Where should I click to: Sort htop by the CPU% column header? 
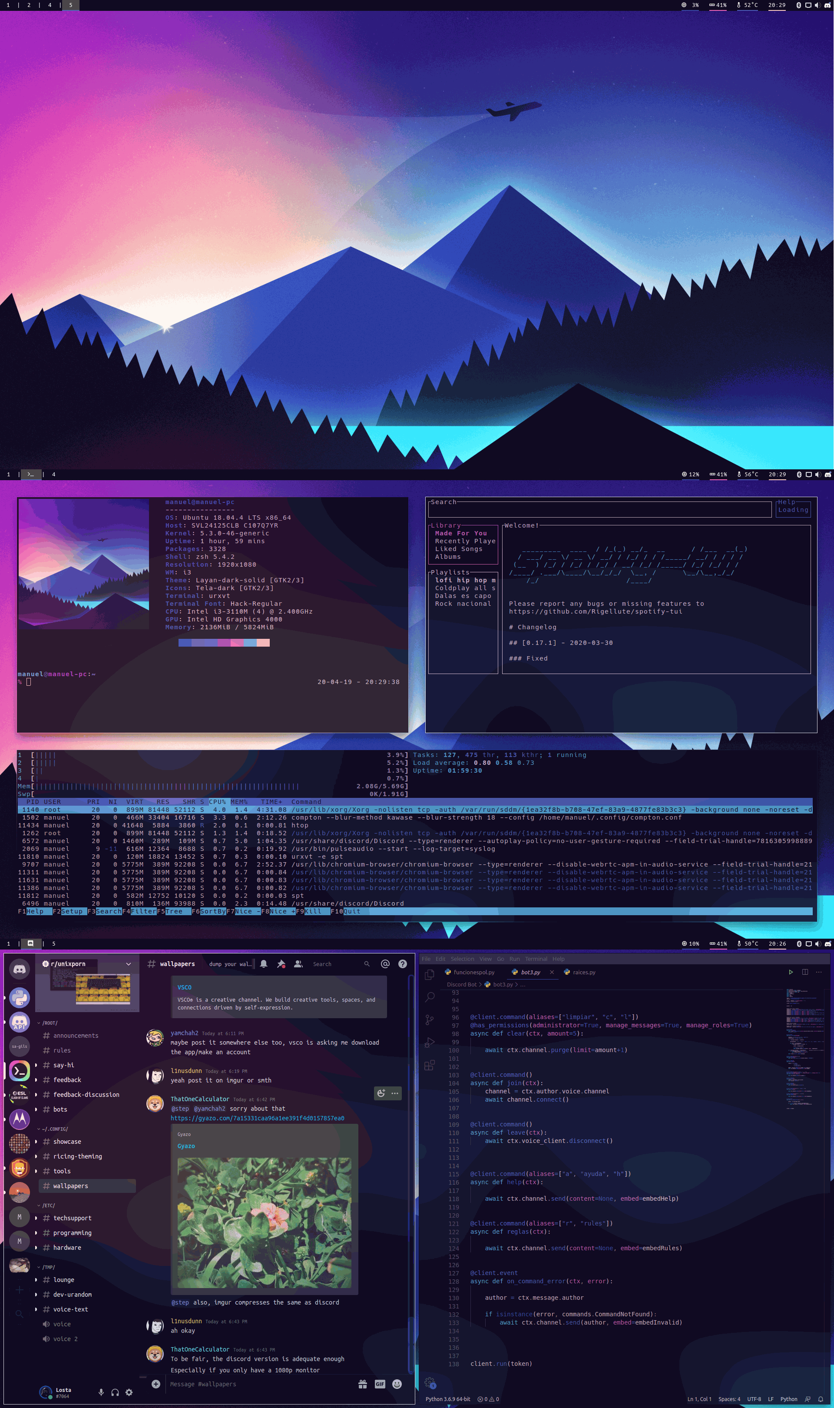tap(218, 801)
